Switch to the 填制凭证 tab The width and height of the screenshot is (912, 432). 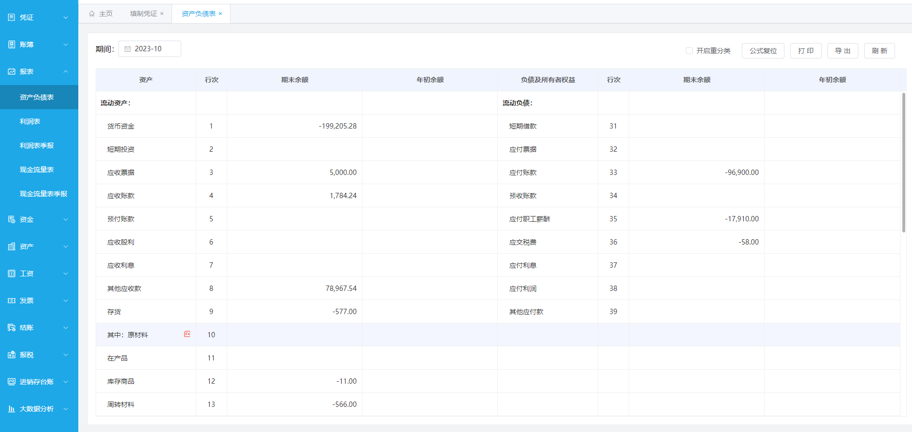click(x=144, y=14)
